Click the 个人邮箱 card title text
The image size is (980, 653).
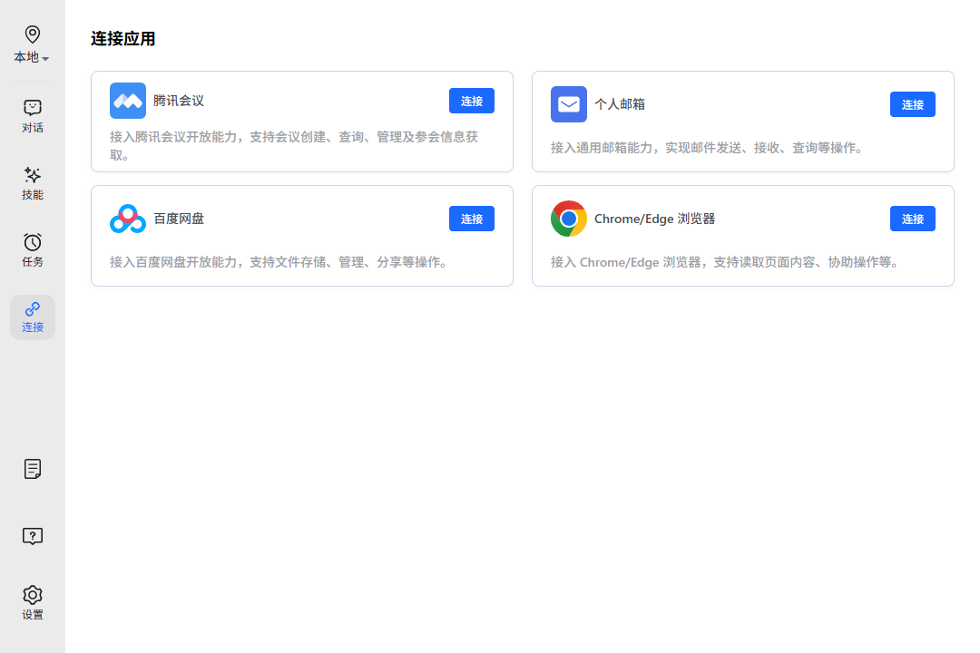(x=620, y=104)
